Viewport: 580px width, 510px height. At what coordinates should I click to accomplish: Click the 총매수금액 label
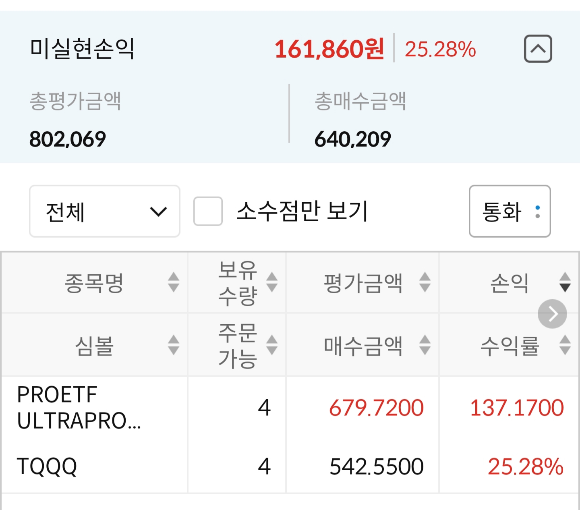tap(360, 101)
